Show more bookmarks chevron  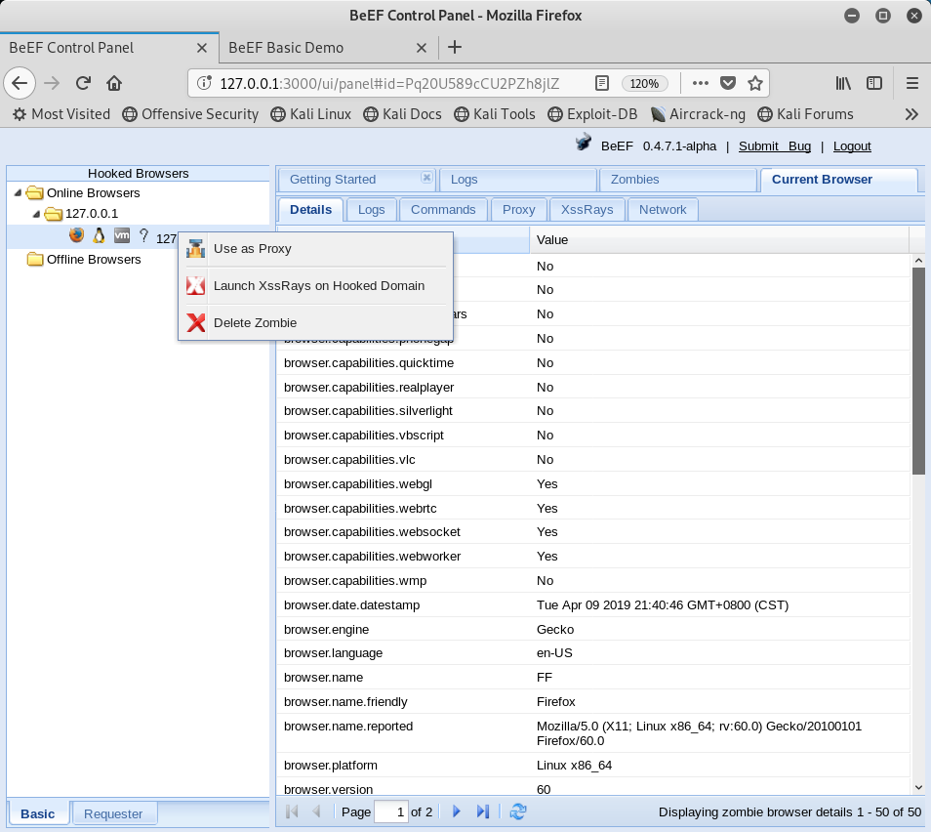point(912,114)
